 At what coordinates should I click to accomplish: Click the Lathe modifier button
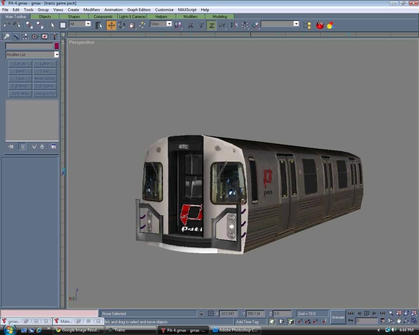pos(45,64)
